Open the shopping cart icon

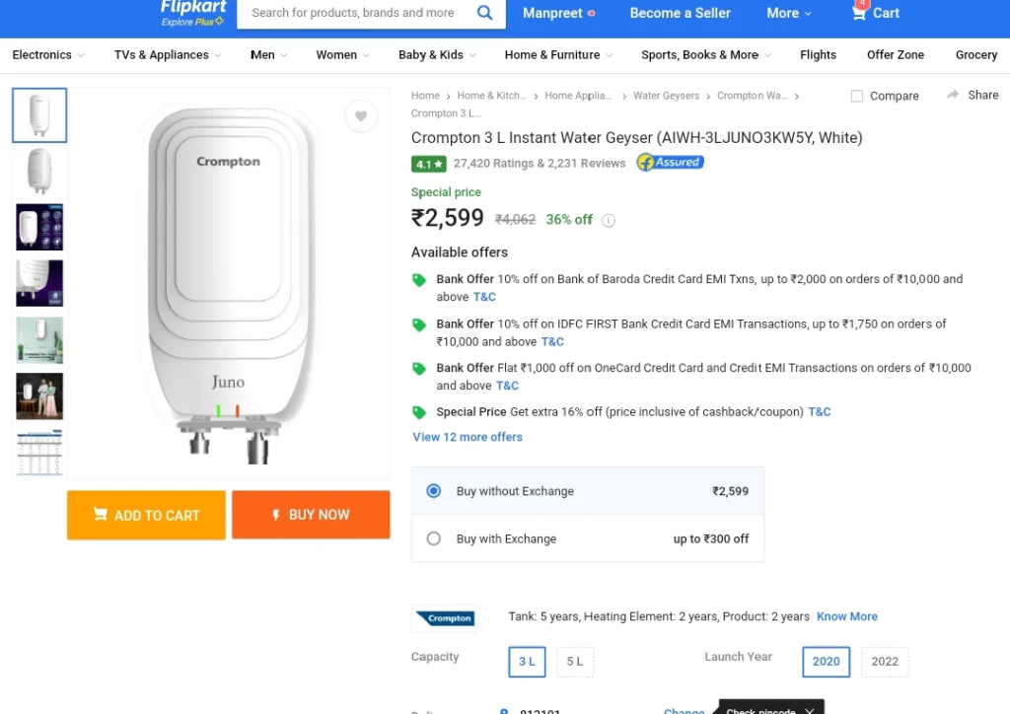tap(859, 12)
